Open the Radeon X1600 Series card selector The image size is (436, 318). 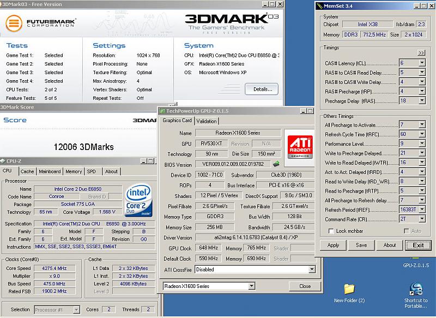[x=251, y=286]
